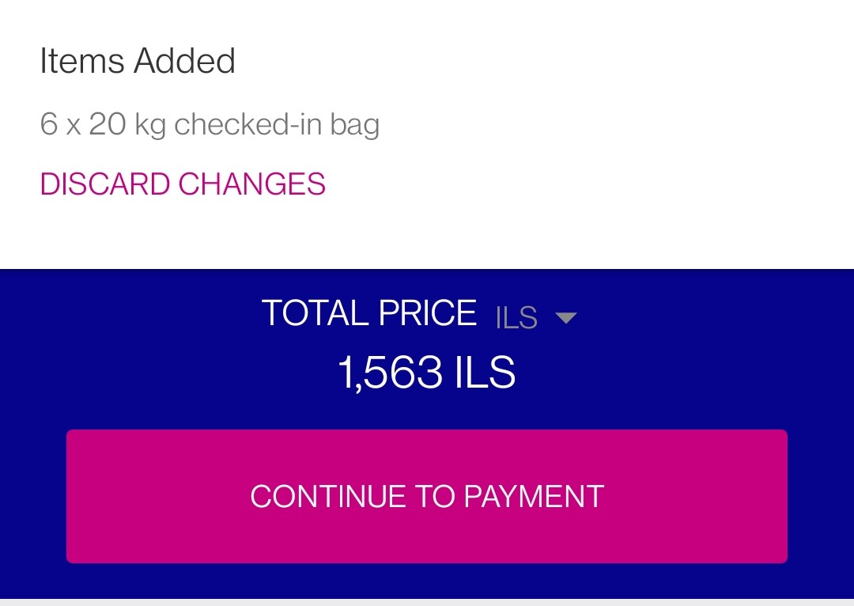
Task: Click the Items Added heading
Action: (138, 60)
